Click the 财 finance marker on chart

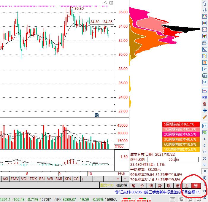tap(96, 115)
